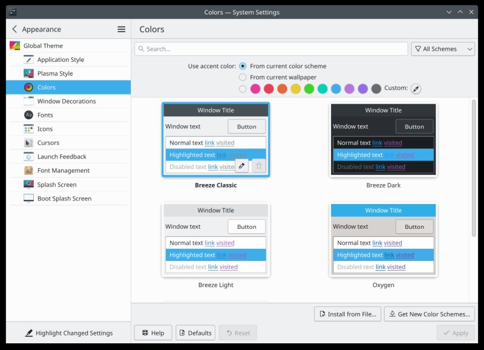Viewport: 484px width, 350px height.
Task: Open Plasma Style settings
Action: coord(54,73)
